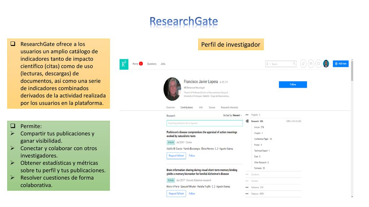Click author Elena Herrera
Viewport: 369px width, 207px height.
click(x=207, y=148)
